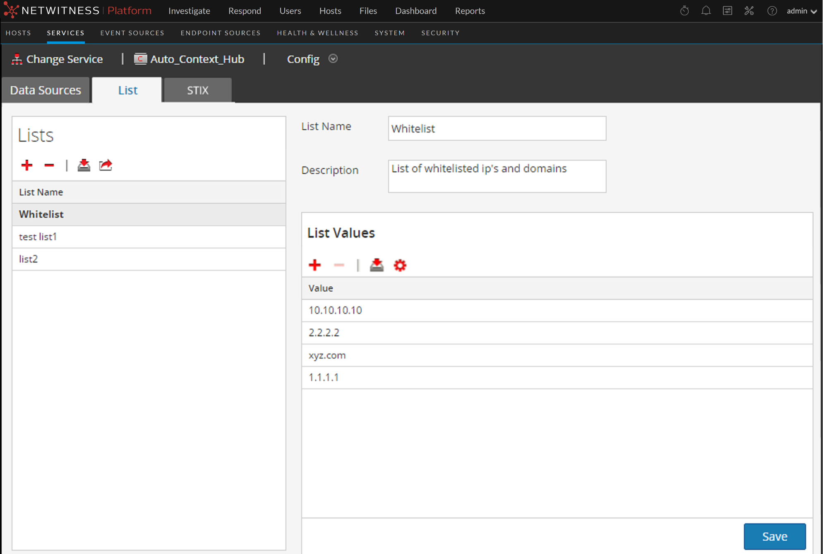Switch to the STIX tab
Image resolution: width=823 pixels, height=554 pixels.
(x=197, y=90)
